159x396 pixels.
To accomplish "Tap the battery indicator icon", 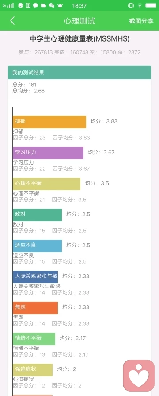I will [x=151, y=5].
